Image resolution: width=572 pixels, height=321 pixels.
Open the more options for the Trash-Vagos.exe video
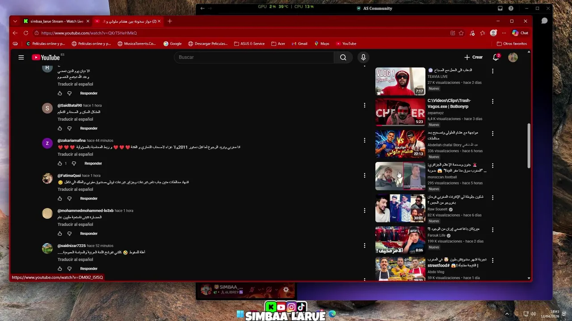point(492,102)
